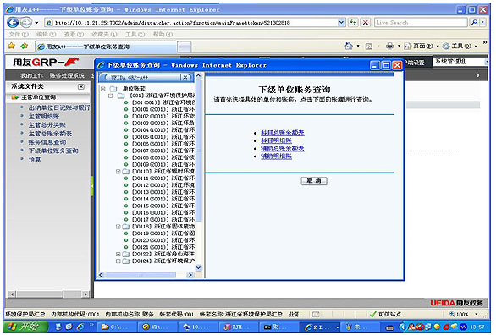Open the 科目总账余额表 link
This screenshot has height=335, width=496.
coord(283,133)
